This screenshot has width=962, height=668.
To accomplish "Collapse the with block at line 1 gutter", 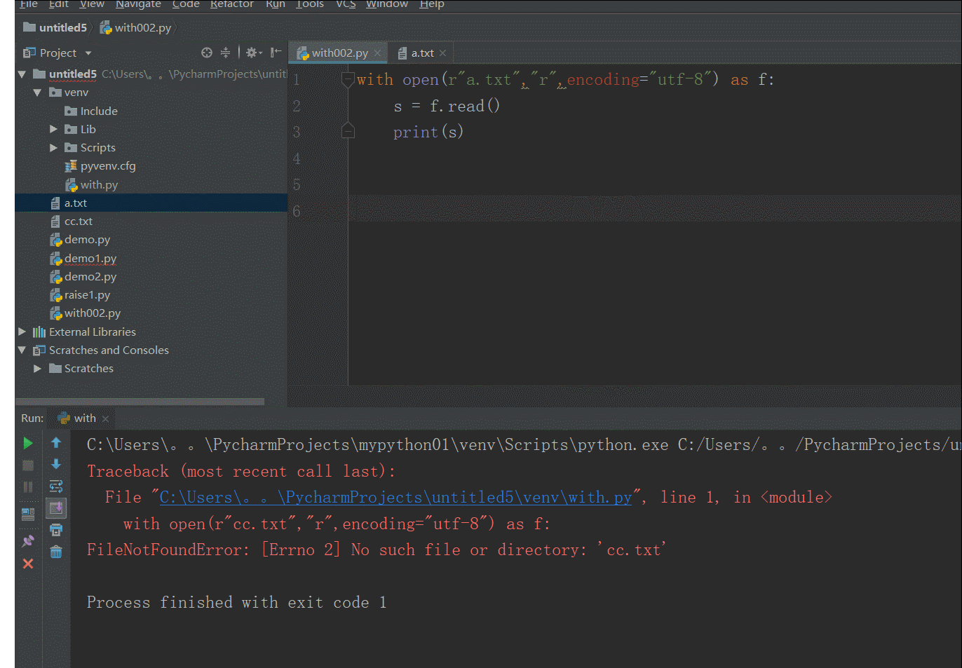I will (348, 79).
